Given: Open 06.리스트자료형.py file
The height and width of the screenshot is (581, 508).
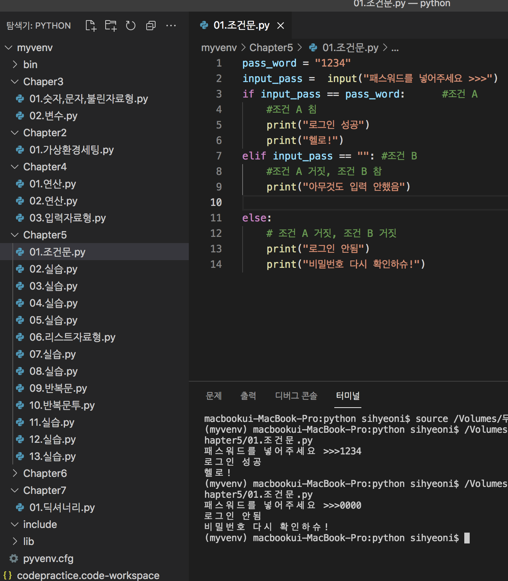Looking at the screenshot, I should tap(94, 337).
